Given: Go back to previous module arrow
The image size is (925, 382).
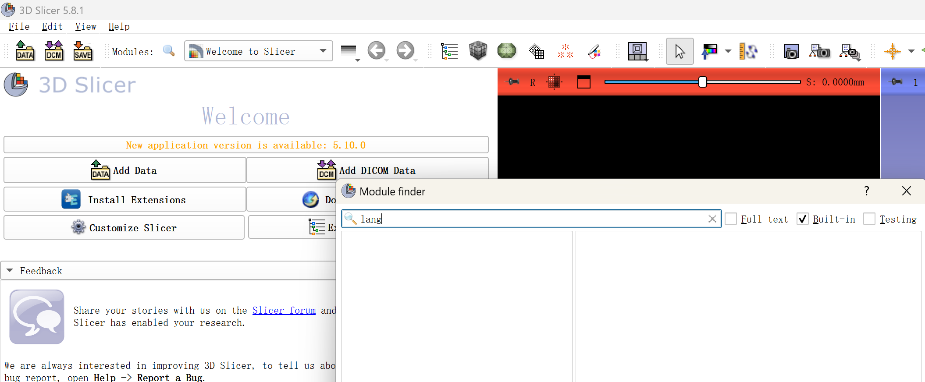Looking at the screenshot, I should [376, 51].
